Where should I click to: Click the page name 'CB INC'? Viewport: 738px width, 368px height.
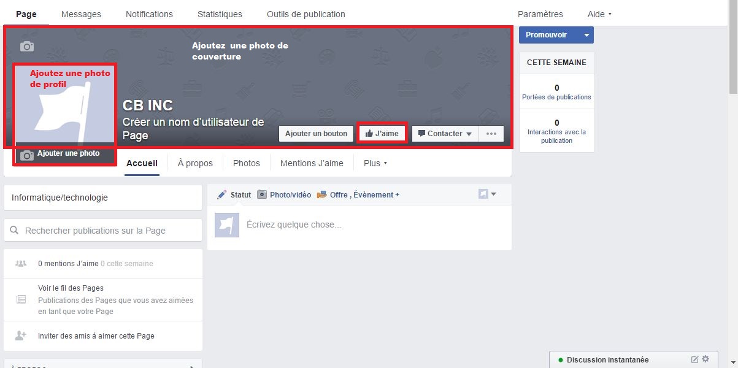pos(148,105)
